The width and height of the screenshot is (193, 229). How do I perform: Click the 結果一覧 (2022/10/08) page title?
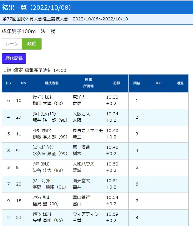click(37, 7)
